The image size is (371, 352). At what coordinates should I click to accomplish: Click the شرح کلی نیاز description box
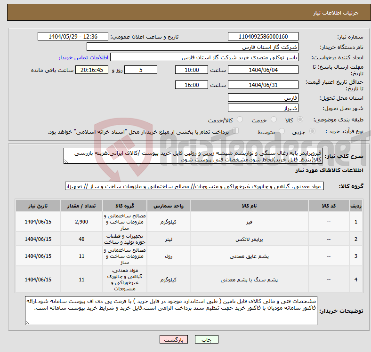click(193, 157)
